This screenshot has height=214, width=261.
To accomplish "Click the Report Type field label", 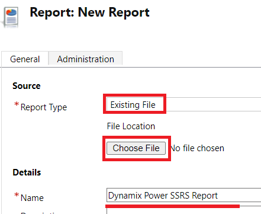I will [44, 107].
